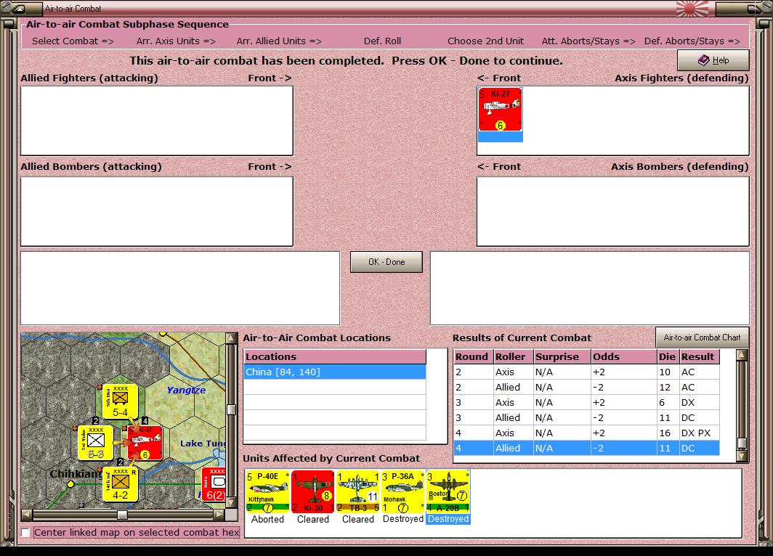This screenshot has height=556, width=773.
Task: Click the red 6(2) counter on map
Action: tap(214, 485)
